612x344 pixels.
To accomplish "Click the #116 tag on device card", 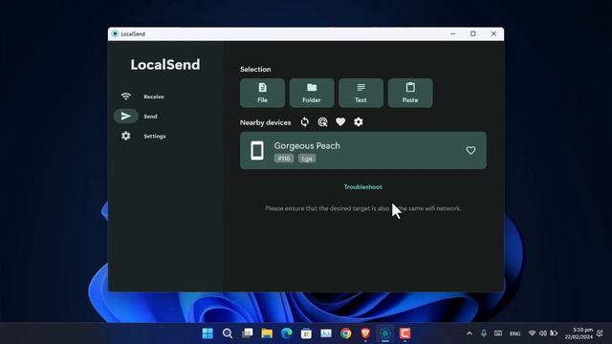I will pos(284,159).
